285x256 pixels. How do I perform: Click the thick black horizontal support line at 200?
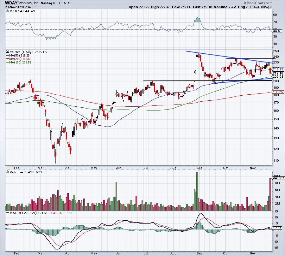point(208,80)
